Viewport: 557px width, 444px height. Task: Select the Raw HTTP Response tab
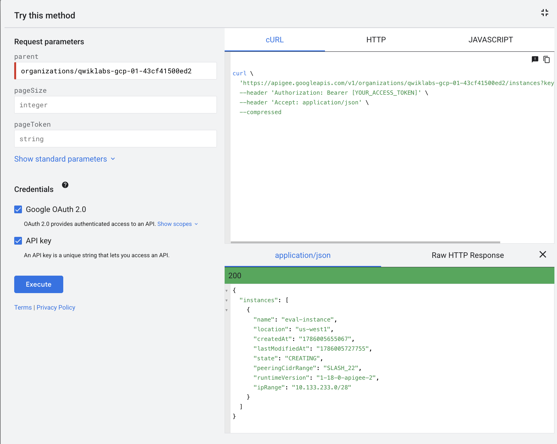pyautogui.click(x=468, y=255)
